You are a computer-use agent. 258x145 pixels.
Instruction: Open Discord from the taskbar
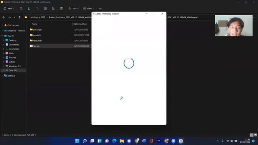click(x=129, y=141)
